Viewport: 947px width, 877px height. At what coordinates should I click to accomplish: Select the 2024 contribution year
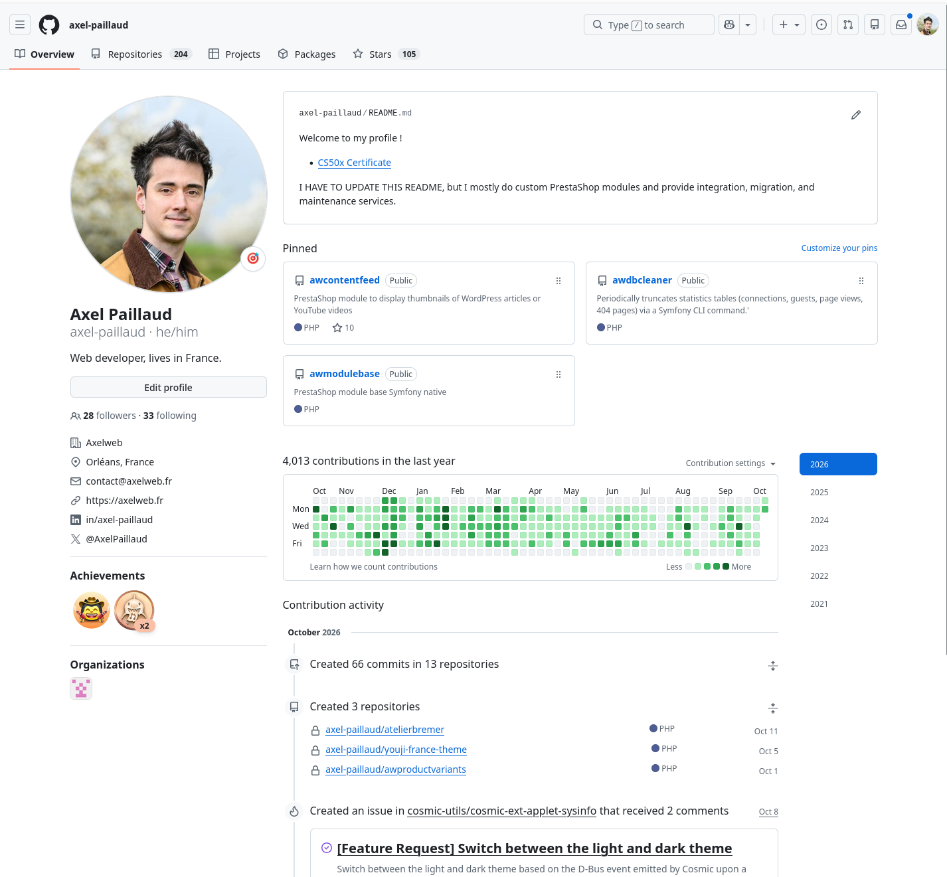pyautogui.click(x=838, y=520)
